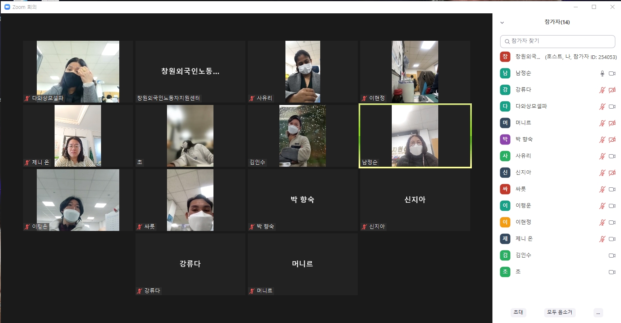621x323 pixels.
Task: Click host avatar 창 in participant list
Action: tap(505, 57)
